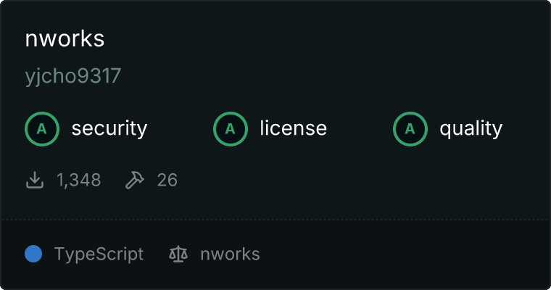Click the license grade A badge
The width and height of the screenshot is (551, 290).
tap(231, 129)
